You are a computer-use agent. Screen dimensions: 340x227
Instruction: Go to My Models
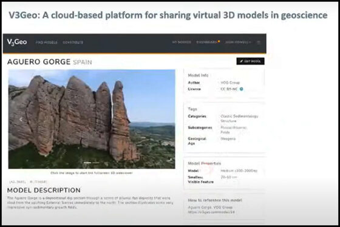click(182, 42)
